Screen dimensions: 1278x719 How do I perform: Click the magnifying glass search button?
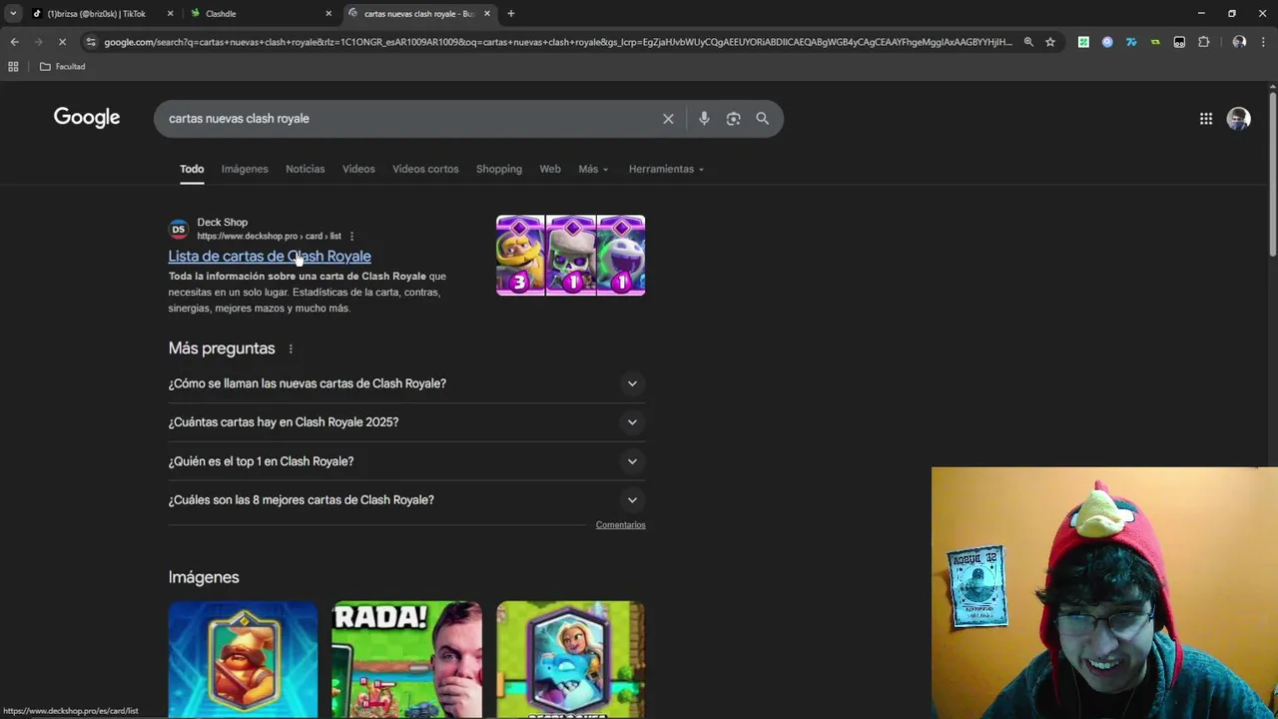tap(762, 119)
